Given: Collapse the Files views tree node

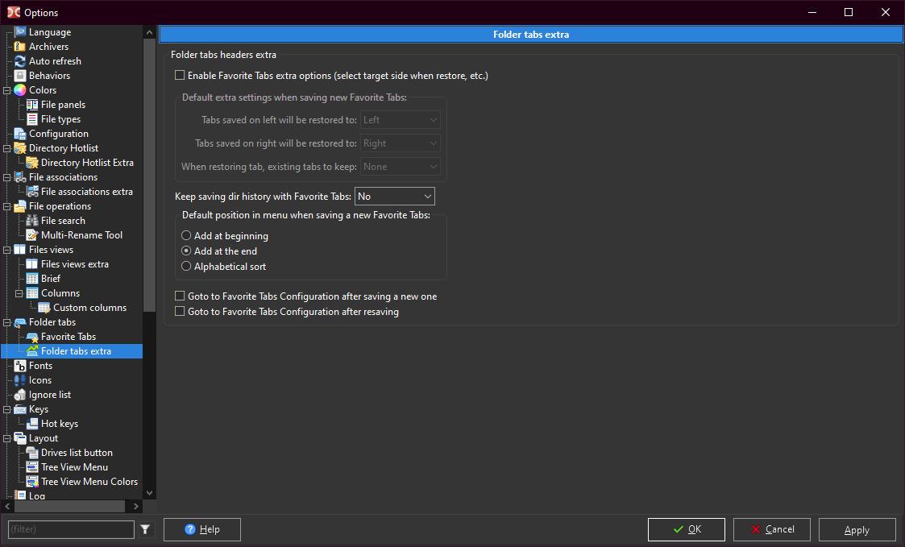Looking at the screenshot, I should [6, 250].
